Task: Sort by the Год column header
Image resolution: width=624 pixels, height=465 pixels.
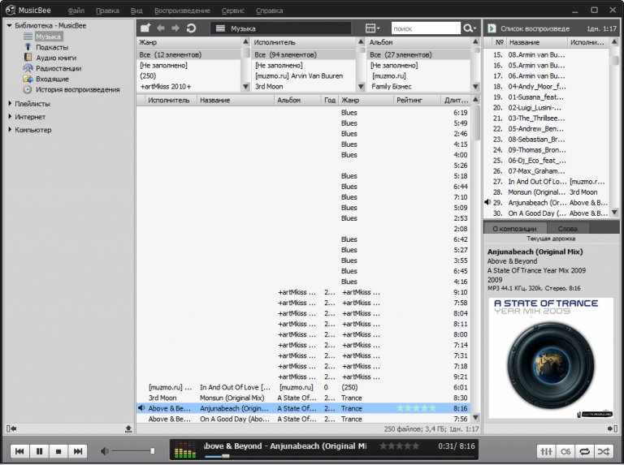Action: [x=330, y=100]
